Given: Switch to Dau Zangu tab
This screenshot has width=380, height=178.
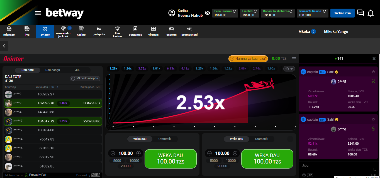Looking at the screenshot, I should pos(53,70).
